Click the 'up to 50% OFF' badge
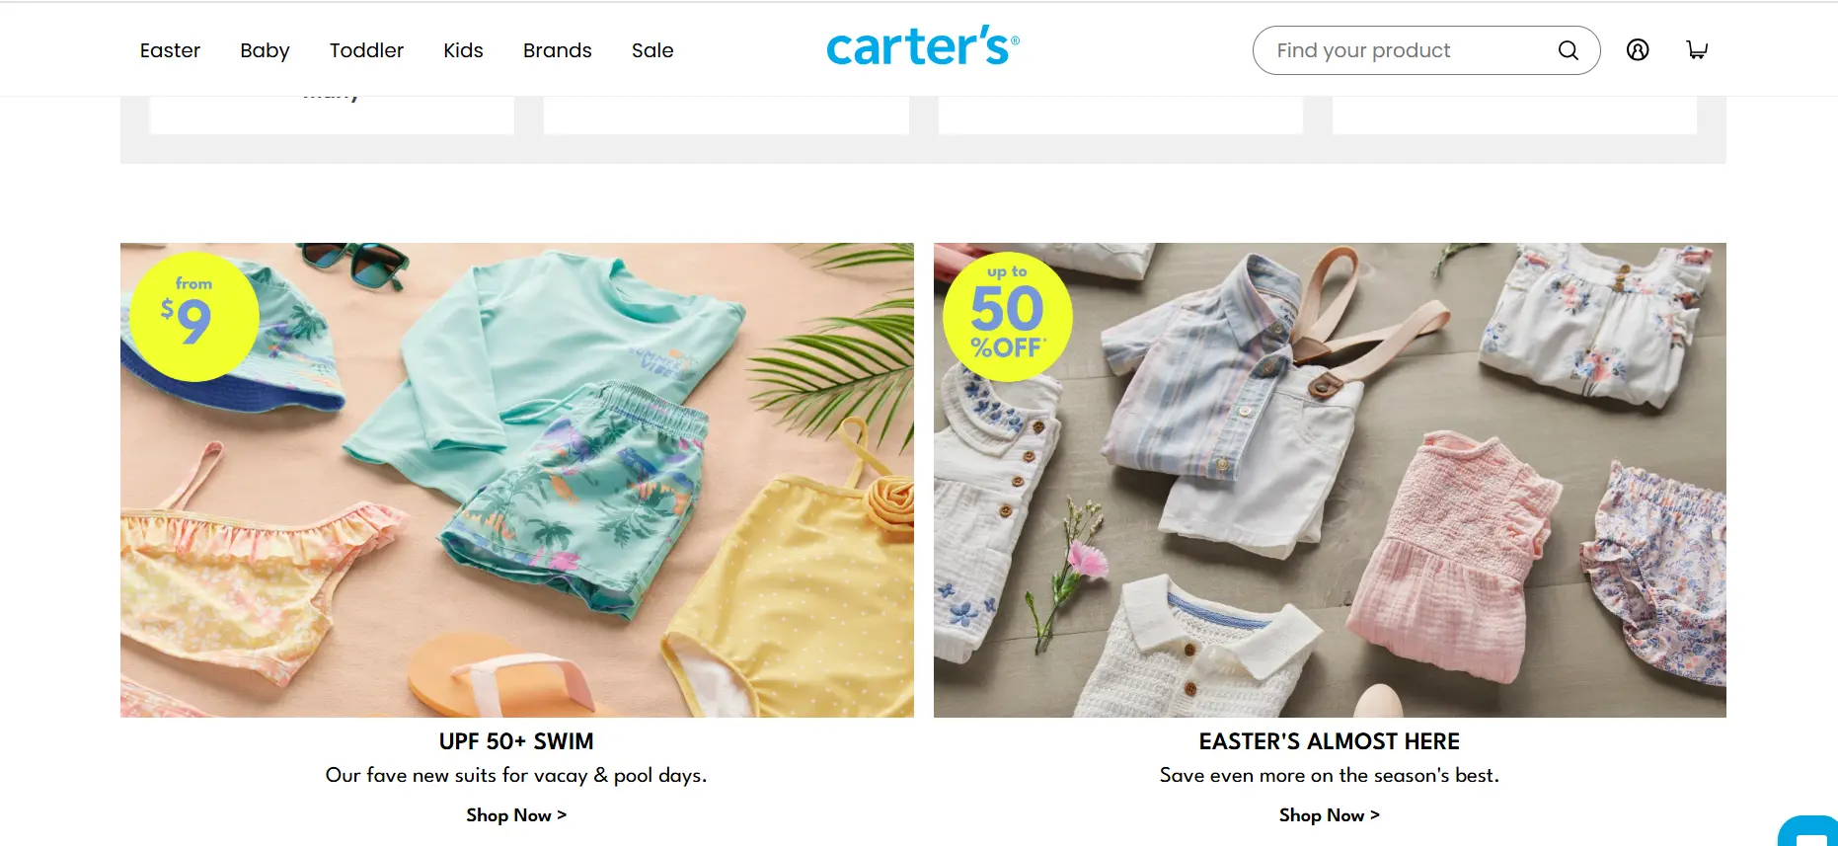This screenshot has height=846, width=1838. click(x=1008, y=317)
